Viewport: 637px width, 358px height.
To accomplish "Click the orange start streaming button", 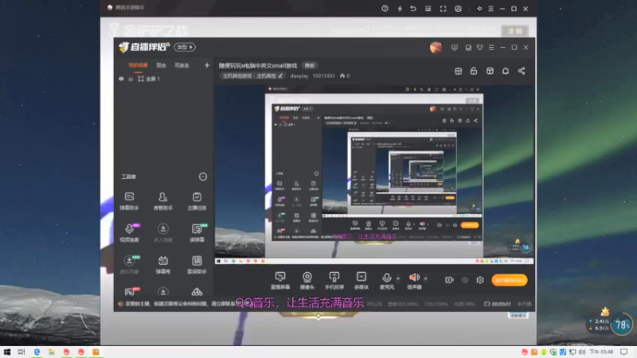I will (510, 280).
